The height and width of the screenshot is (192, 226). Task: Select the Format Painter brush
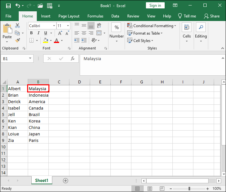click(17, 40)
